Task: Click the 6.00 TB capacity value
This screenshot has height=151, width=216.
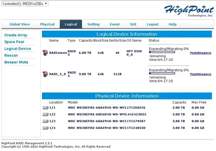Action: coord(85,53)
